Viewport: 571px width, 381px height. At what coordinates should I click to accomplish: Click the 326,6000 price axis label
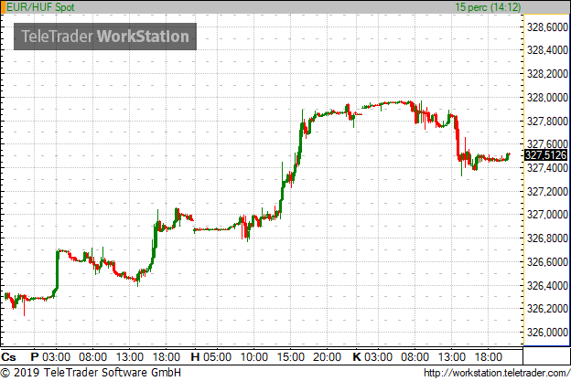point(547,261)
